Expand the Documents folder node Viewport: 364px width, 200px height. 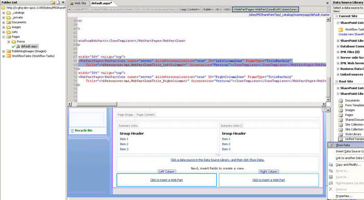click(4, 22)
